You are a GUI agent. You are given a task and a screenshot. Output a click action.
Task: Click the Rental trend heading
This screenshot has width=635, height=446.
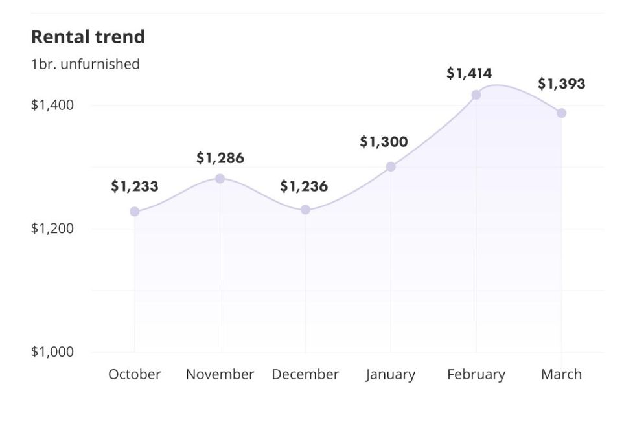coord(88,37)
